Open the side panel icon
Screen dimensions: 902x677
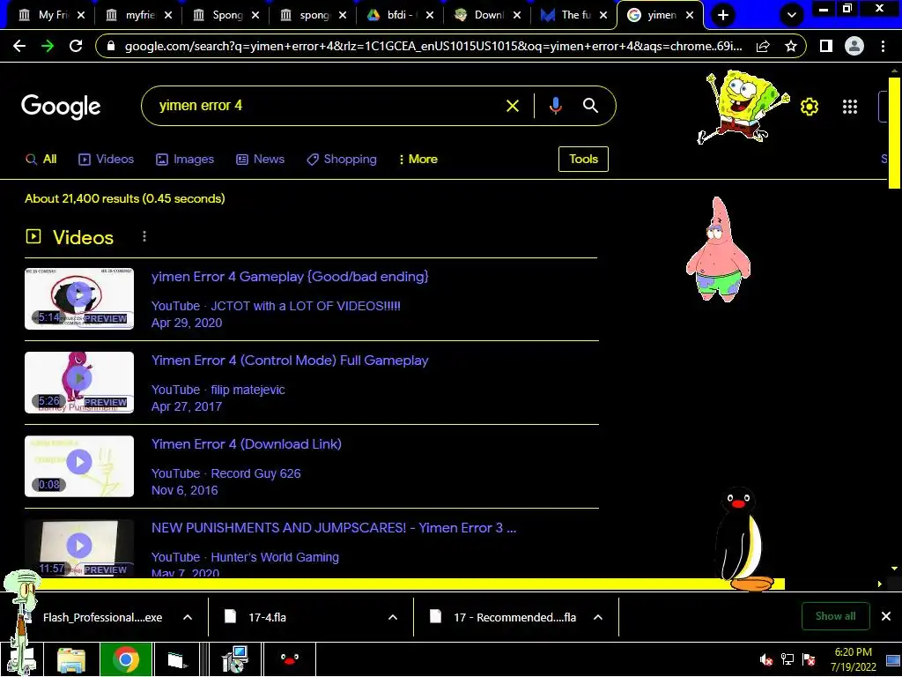click(826, 46)
